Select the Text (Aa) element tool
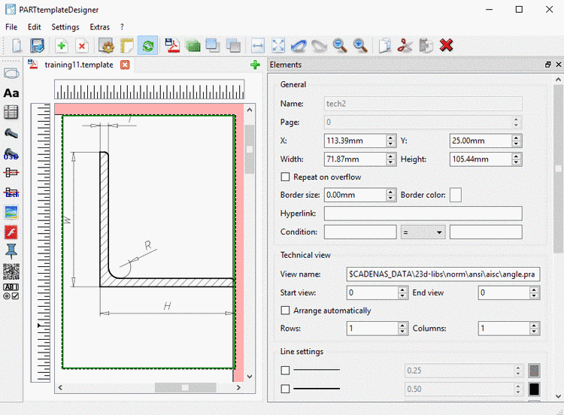 (x=11, y=93)
